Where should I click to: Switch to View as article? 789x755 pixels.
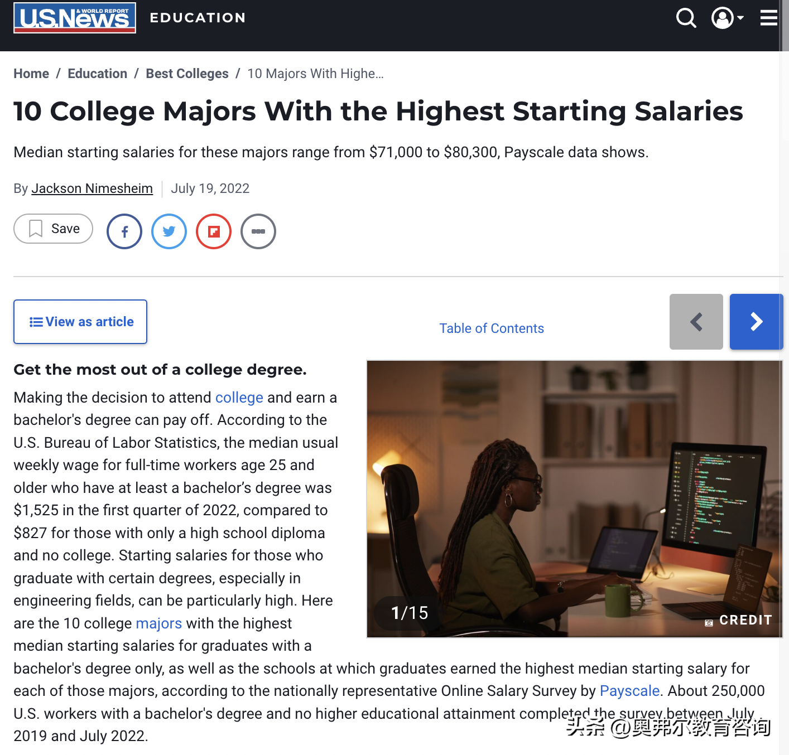[x=80, y=322]
